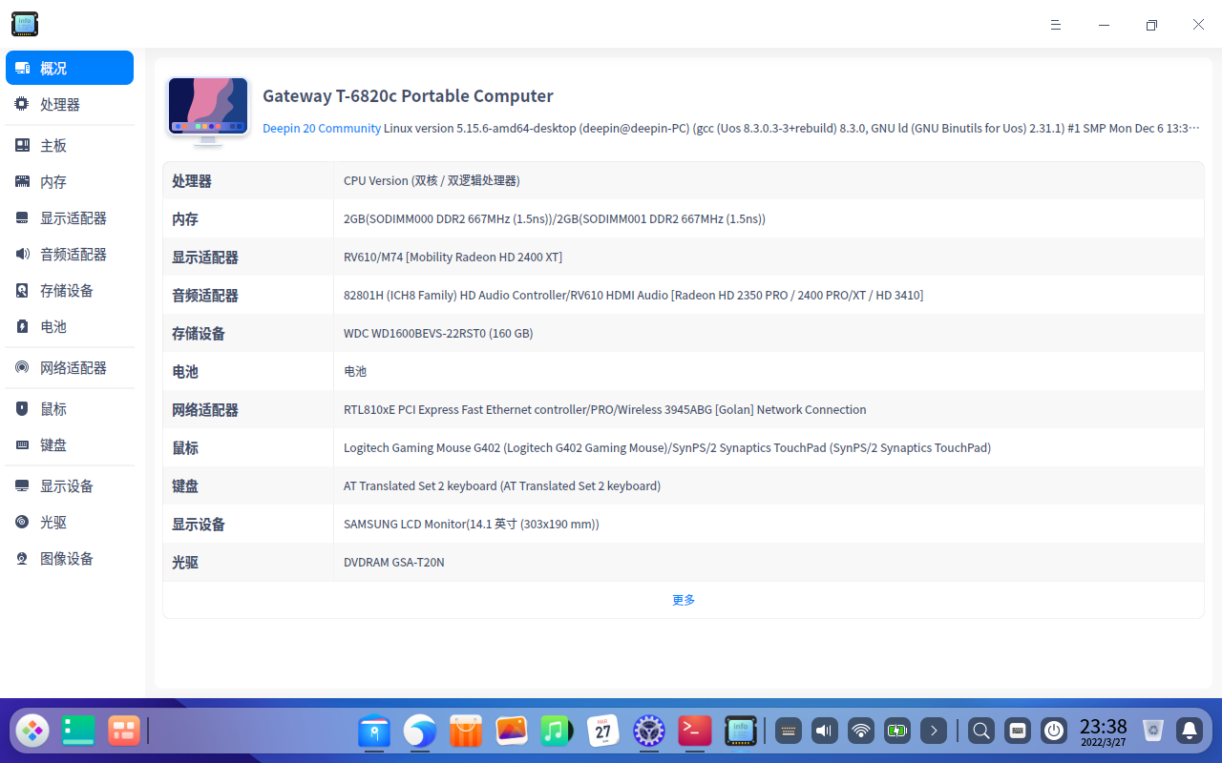1222x763 pixels.
Task: Open the launcher from the dock
Action: click(32, 731)
